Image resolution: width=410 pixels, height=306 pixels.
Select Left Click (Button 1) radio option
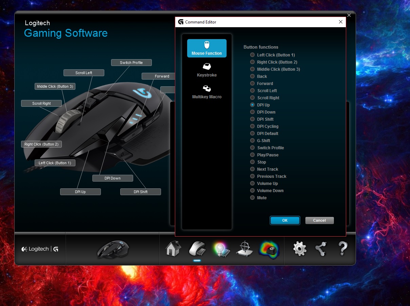tap(252, 55)
